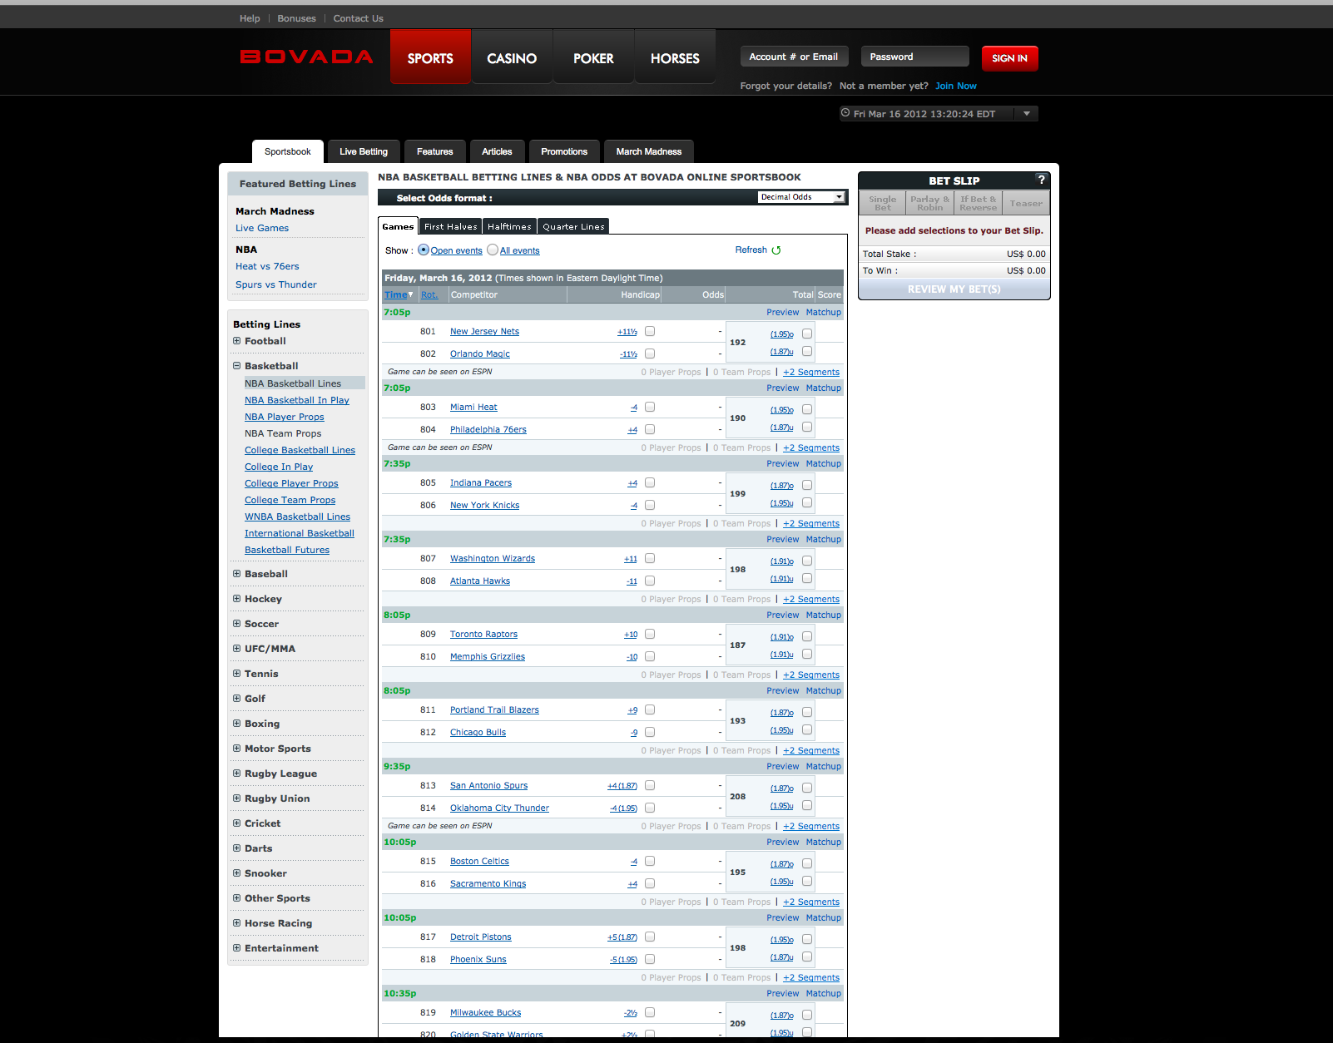The height and width of the screenshot is (1043, 1333).
Task: Check Boston Celtics handicap checkbox
Action: [x=650, y=861]
